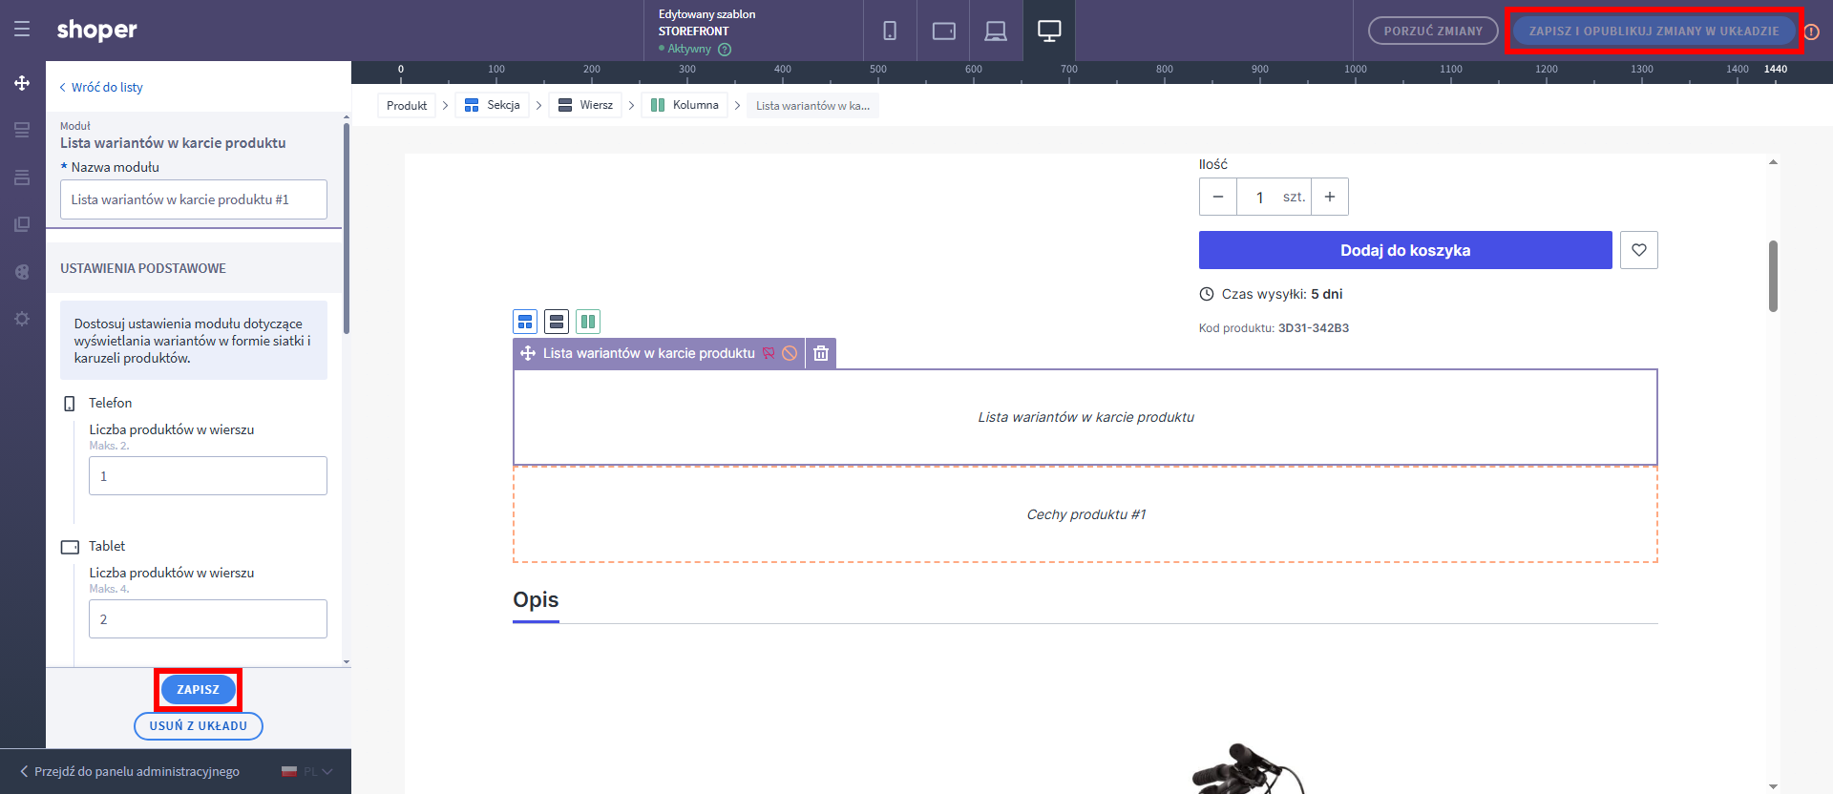Viewport: 1833px width, 794px height.
Task: Add product to wishlist heart icon
Action: tap(1638, 250)
